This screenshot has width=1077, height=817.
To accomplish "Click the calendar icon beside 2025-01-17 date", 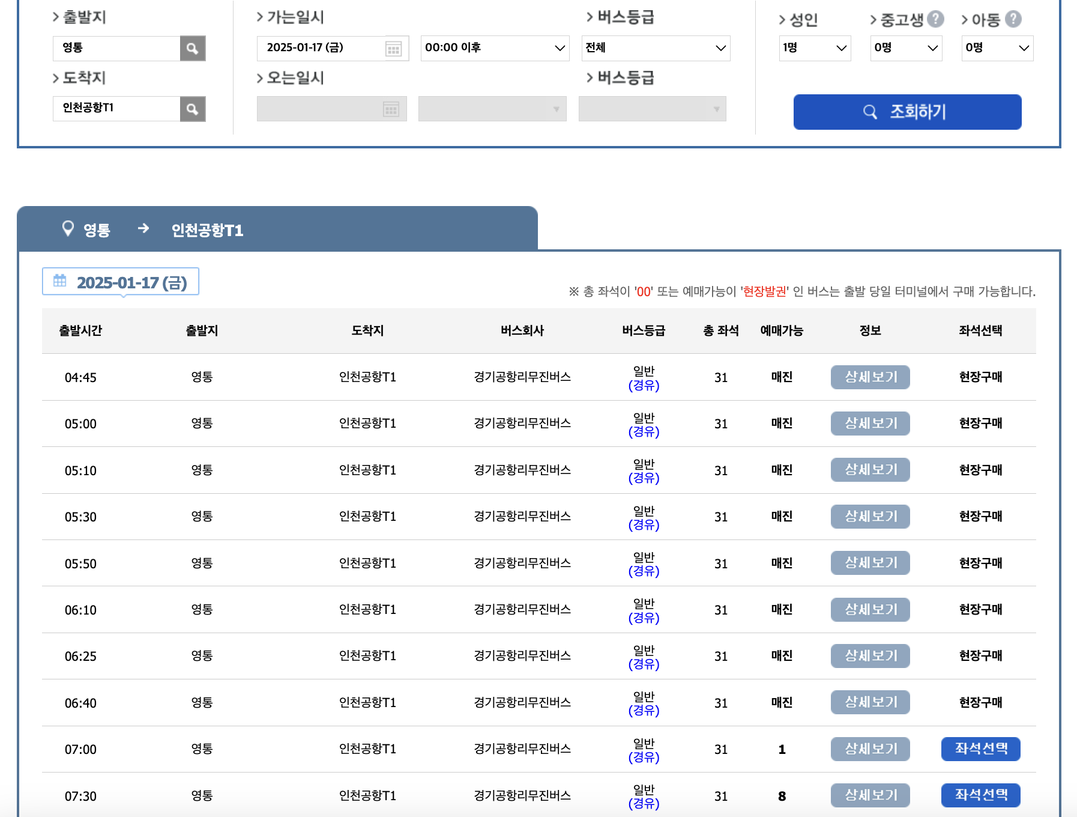I will point(59,281).
